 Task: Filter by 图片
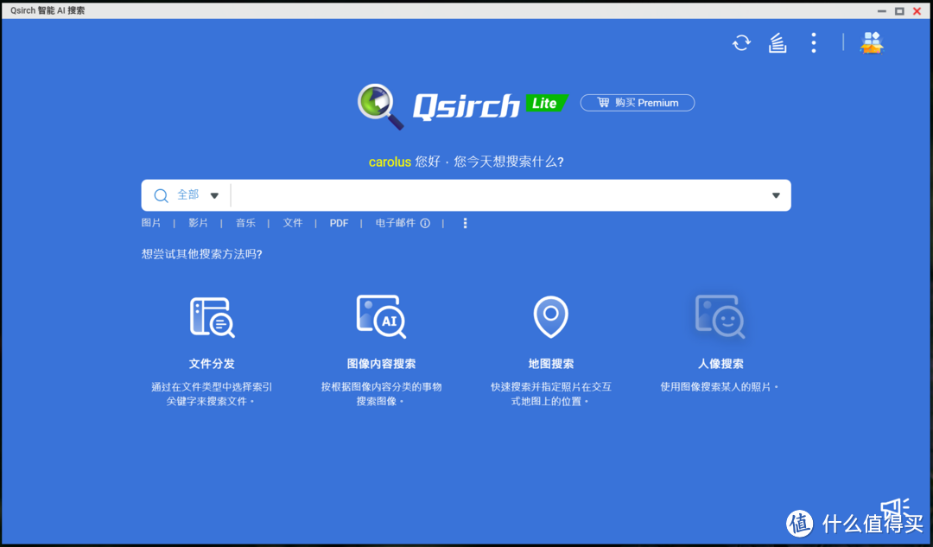coord(151,223)
